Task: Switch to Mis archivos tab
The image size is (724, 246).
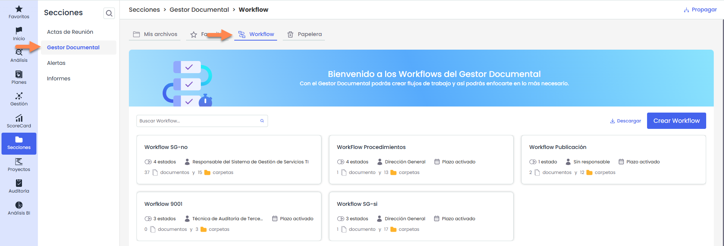Action: (155, 34)
